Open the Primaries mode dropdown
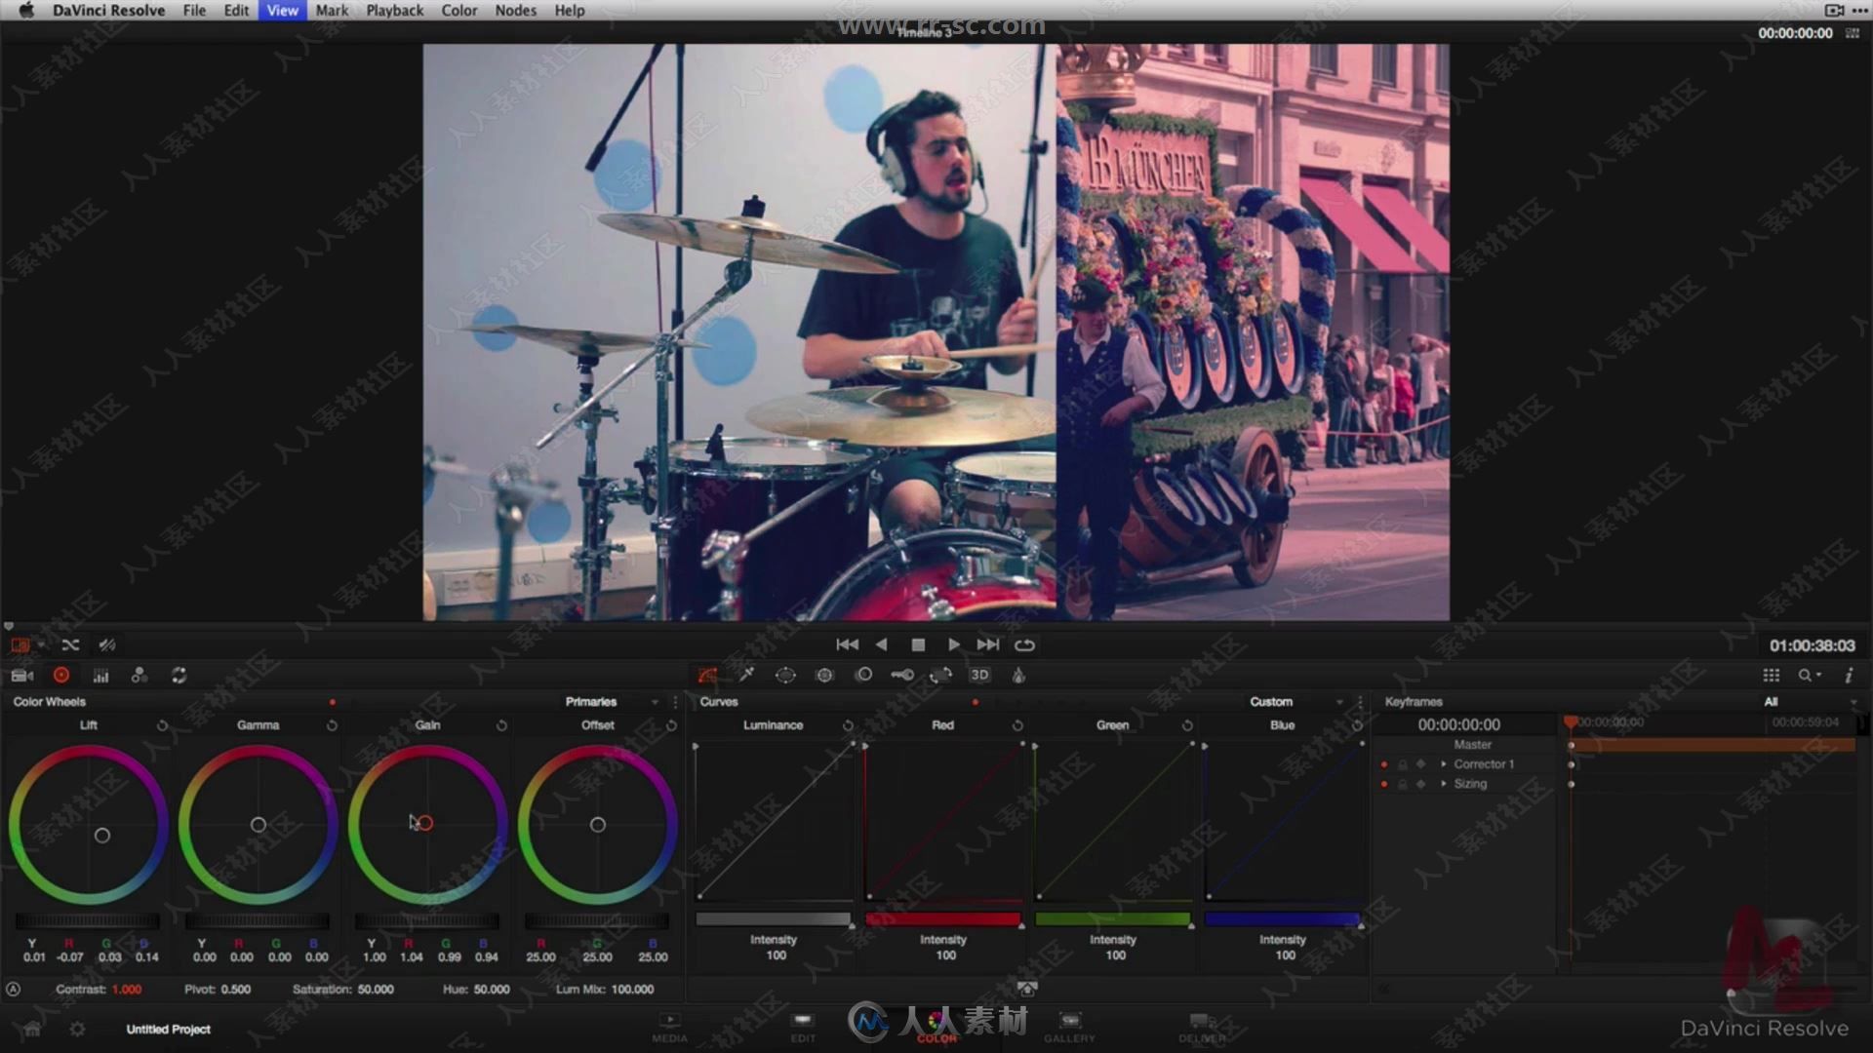This screenshot has width=1873, height=1053. [611, 702]
